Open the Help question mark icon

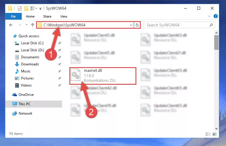tap(216, 16)
